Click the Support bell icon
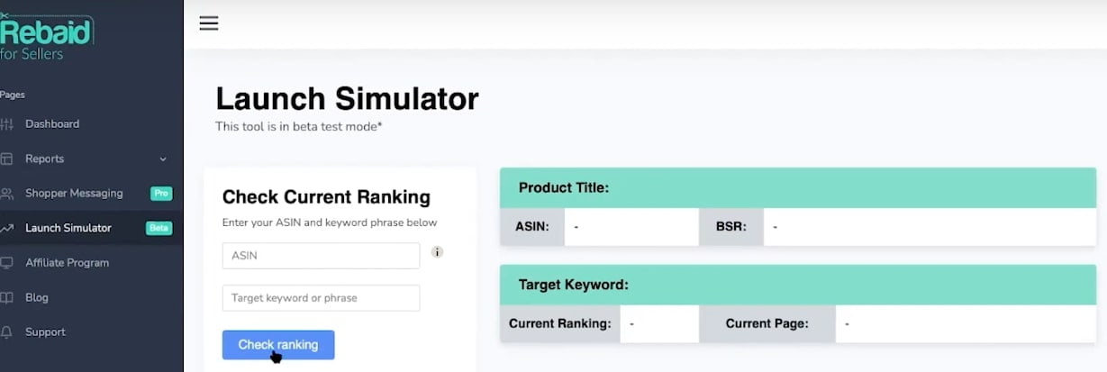The width and height of the screenshot is (1107, 372). (x=7, y=332)
